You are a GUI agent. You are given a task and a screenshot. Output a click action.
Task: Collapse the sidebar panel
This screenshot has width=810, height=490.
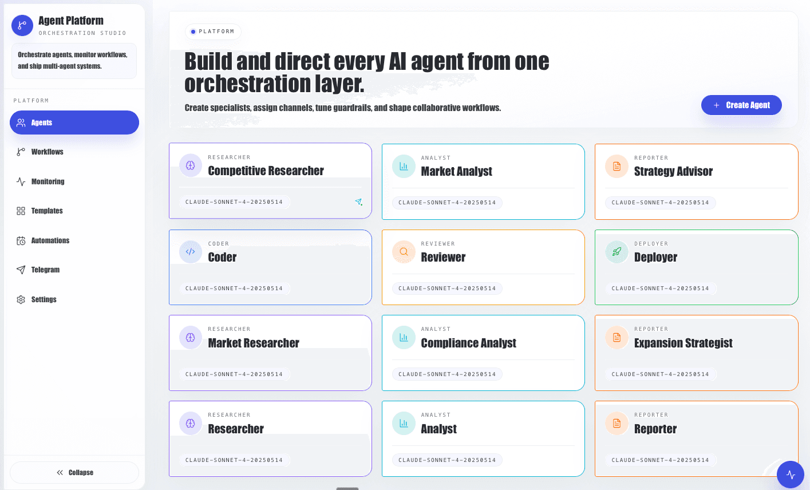74,472
